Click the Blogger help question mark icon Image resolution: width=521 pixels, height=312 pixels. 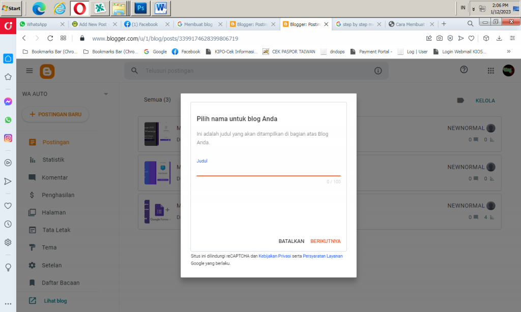click(x=464, y=70)
